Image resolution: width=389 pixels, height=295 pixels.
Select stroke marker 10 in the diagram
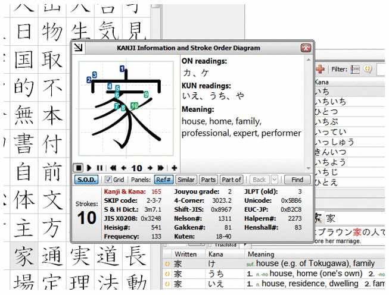click(134, 105)
